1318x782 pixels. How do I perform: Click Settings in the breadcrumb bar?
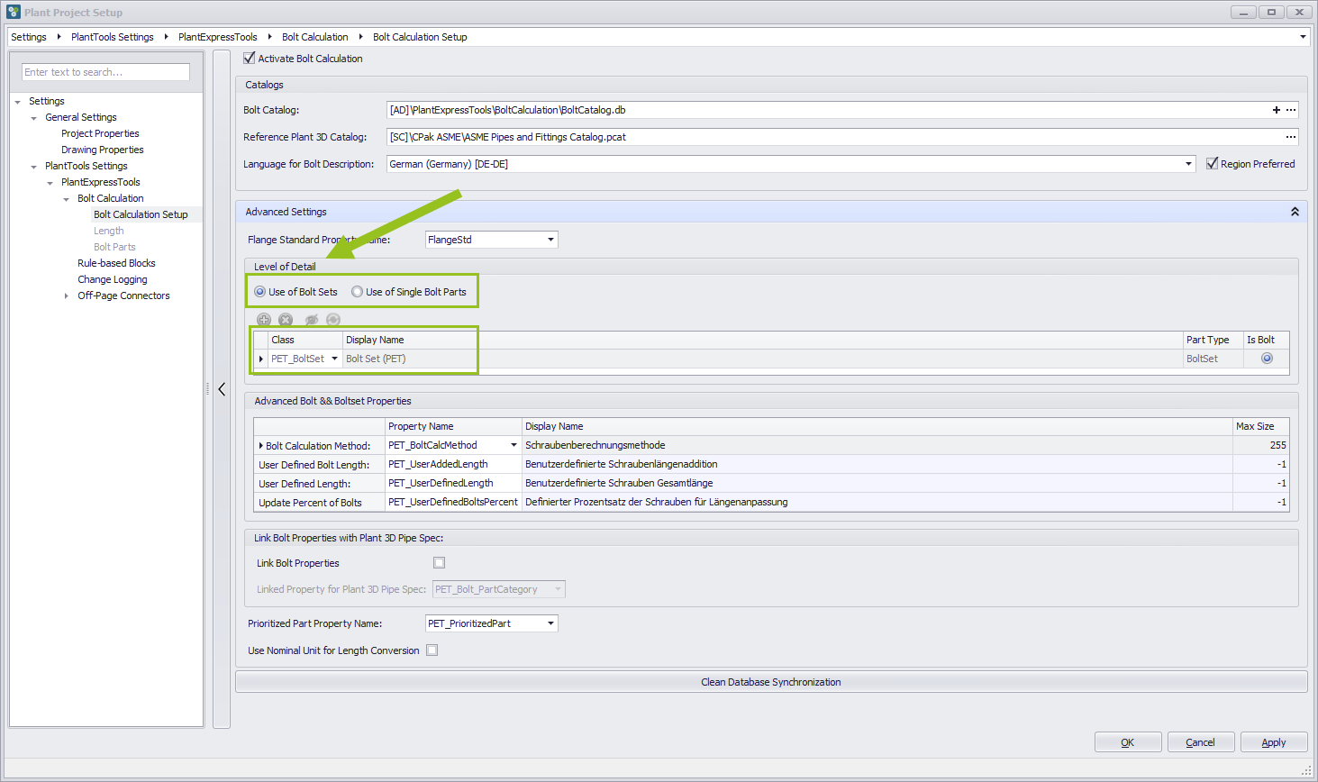[29, 37]
